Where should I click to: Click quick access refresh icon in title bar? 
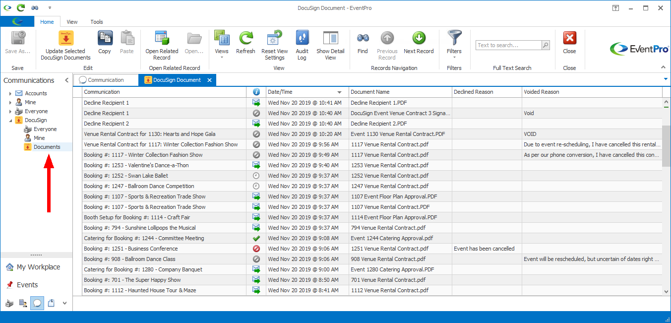[20, 8]
